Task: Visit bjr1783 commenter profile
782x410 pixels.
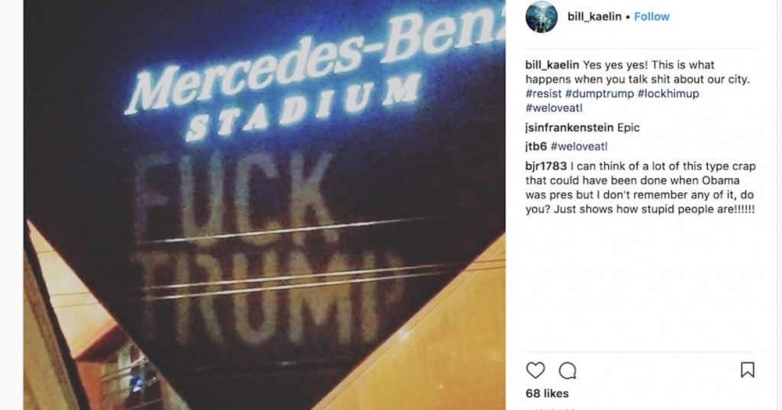Action: point(546,166)
